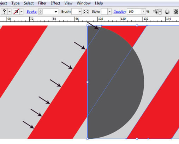Open the Style dropdown list
The width and height of the screenshot is (179, 144).
(109, 12)
